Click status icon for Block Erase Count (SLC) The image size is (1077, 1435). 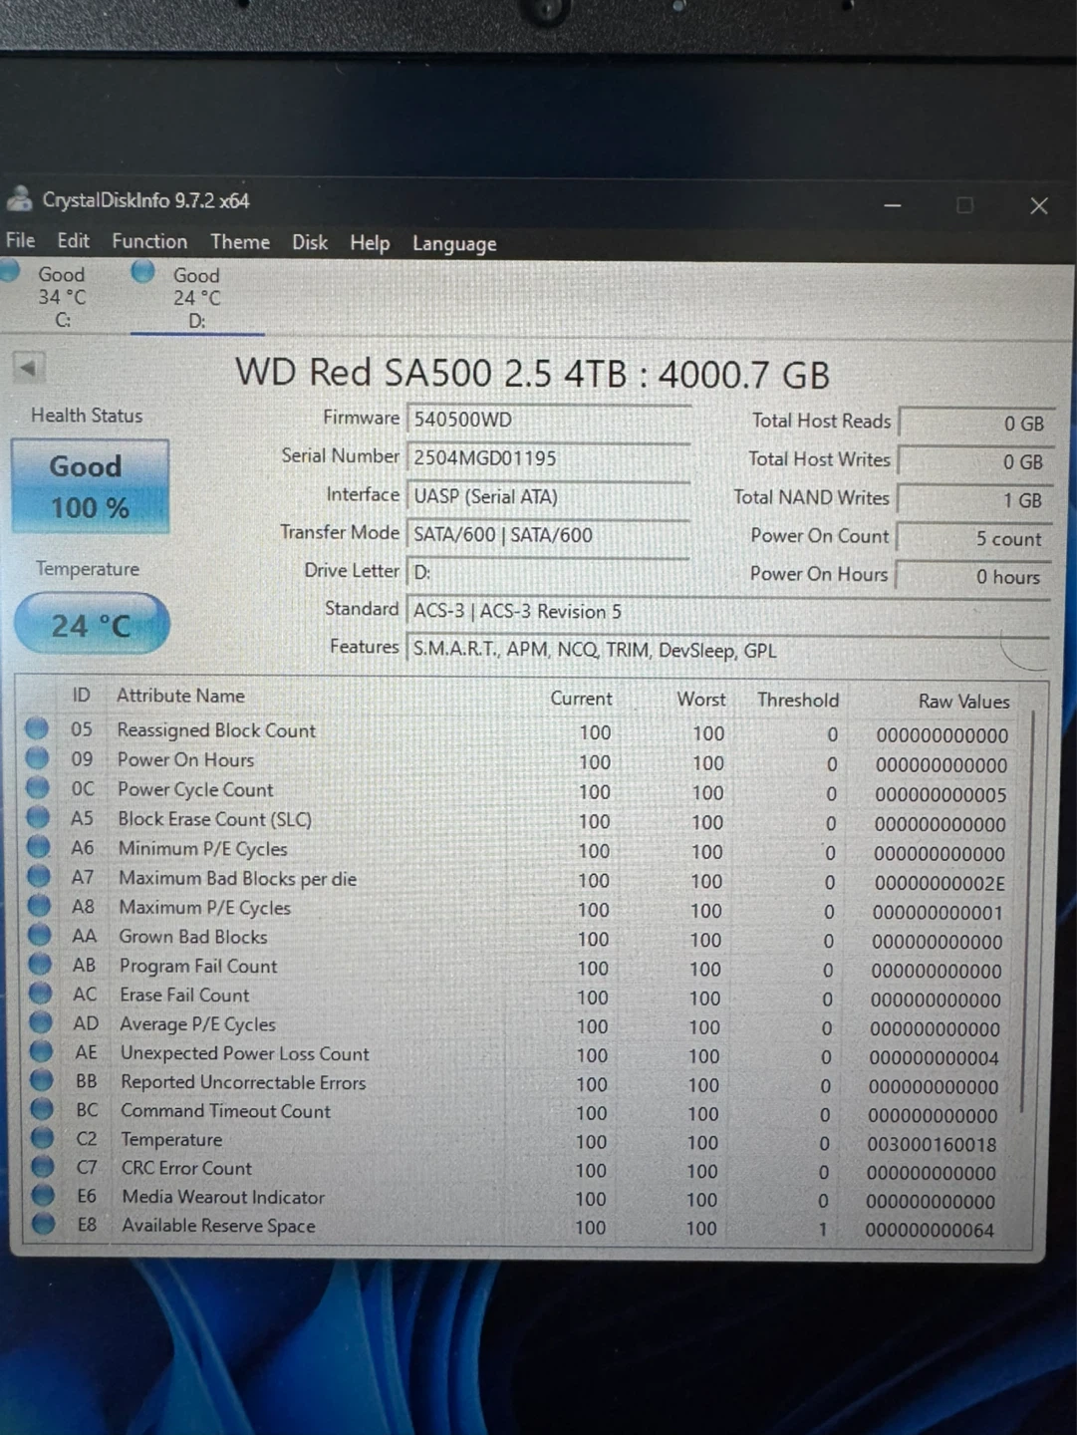[x=38, y=817]
